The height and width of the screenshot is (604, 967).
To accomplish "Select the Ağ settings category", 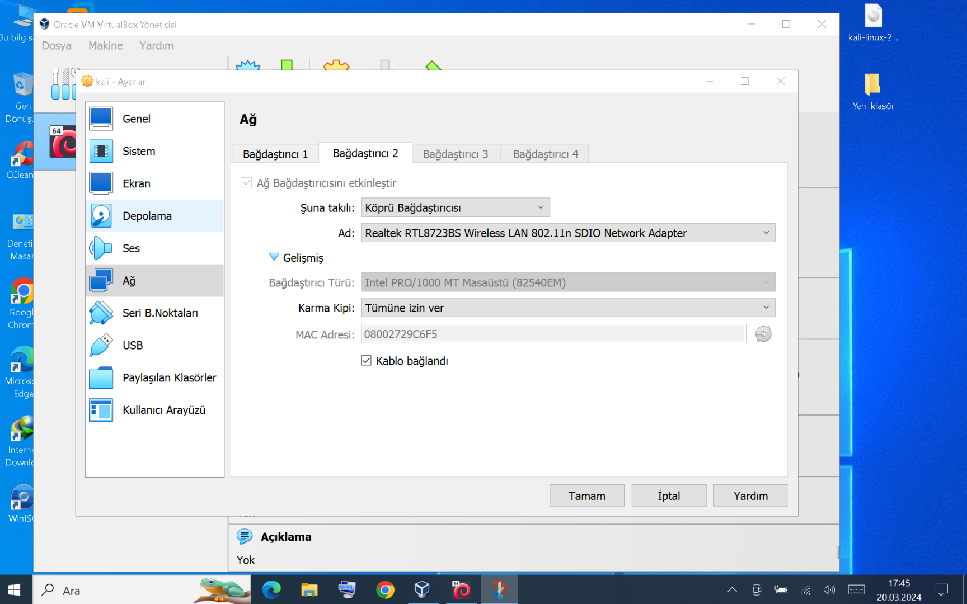I will click(155, 281).
